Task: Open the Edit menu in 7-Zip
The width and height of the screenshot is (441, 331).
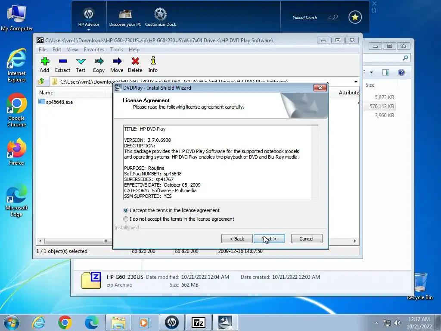Action: [56, 50]
